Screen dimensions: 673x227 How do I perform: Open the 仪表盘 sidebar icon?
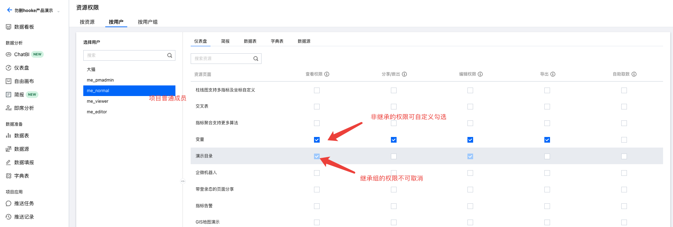coord(9,68)
